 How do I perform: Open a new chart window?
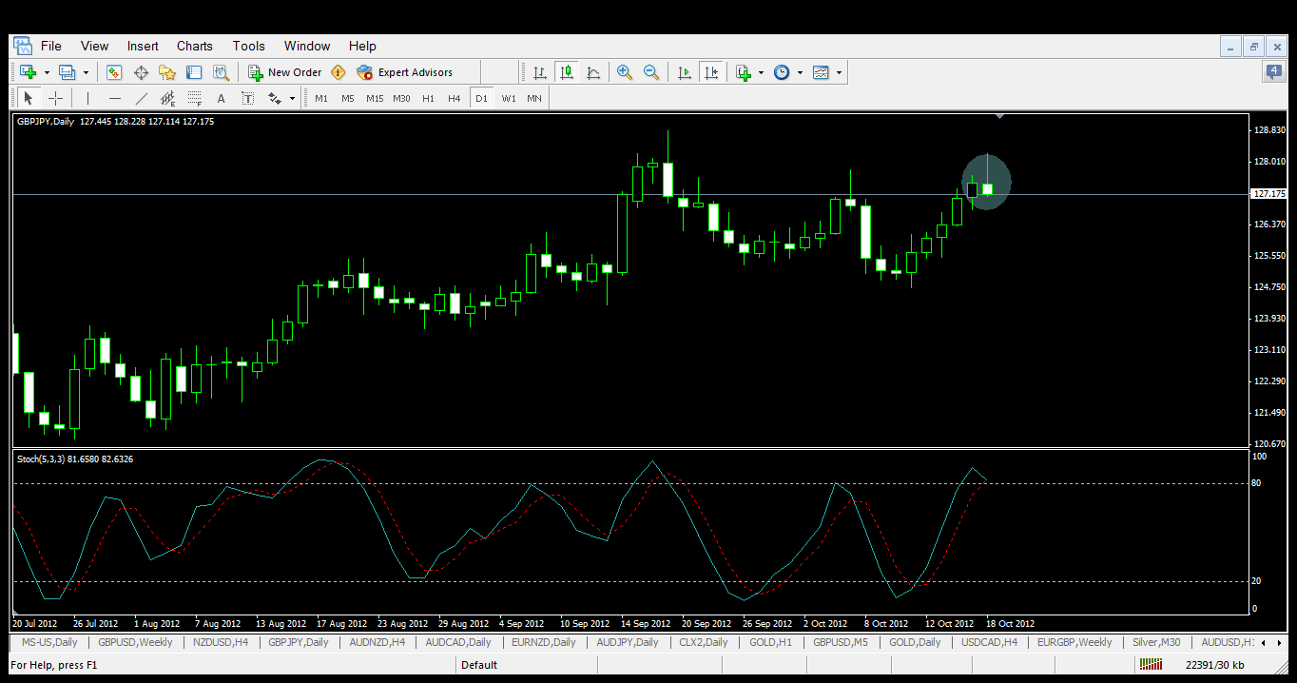pyautogui.click(x=28, y=72)
